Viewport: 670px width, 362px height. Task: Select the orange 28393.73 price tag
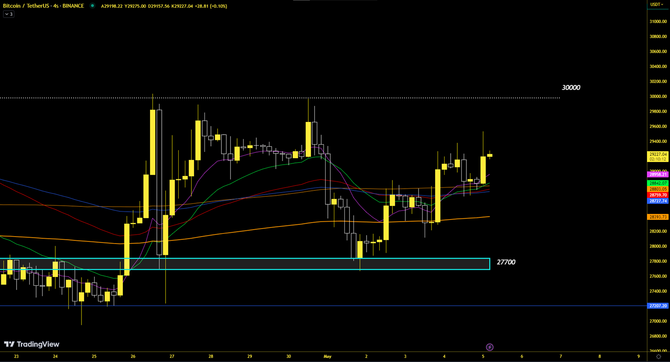(x=658, y=217)
